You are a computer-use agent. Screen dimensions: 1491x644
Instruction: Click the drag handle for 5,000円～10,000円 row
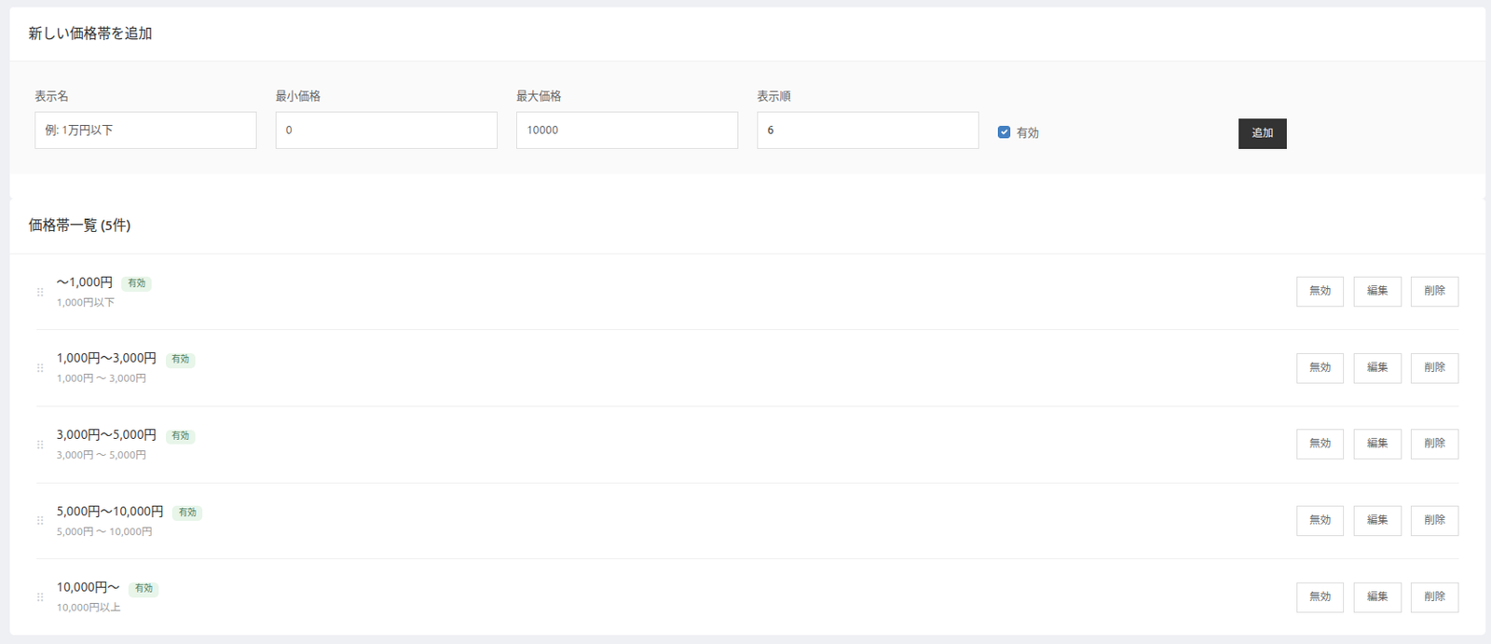click(40, 521)
